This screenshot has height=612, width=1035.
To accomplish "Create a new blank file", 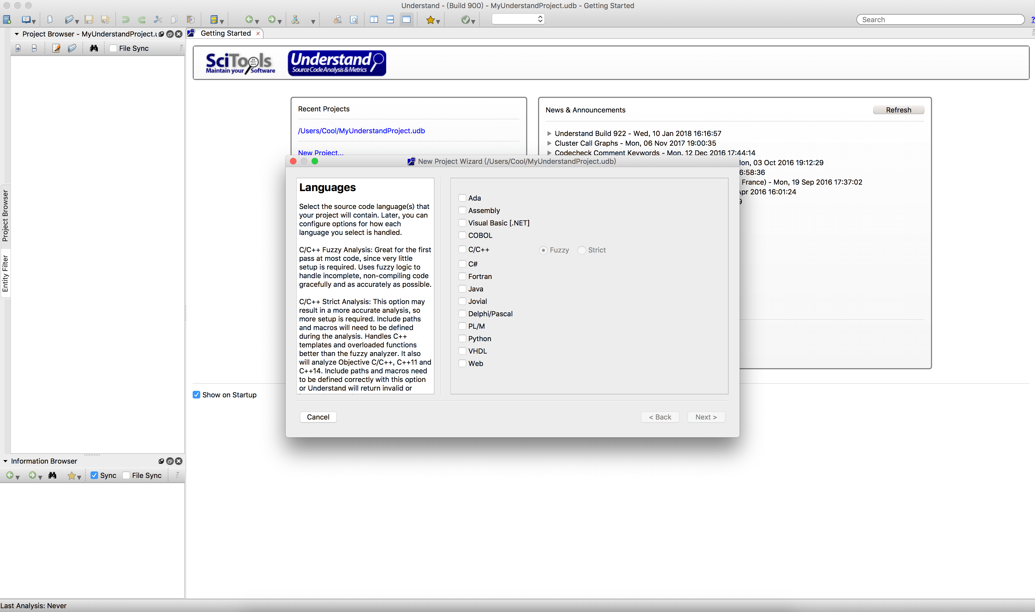I will tap(50, 19).
